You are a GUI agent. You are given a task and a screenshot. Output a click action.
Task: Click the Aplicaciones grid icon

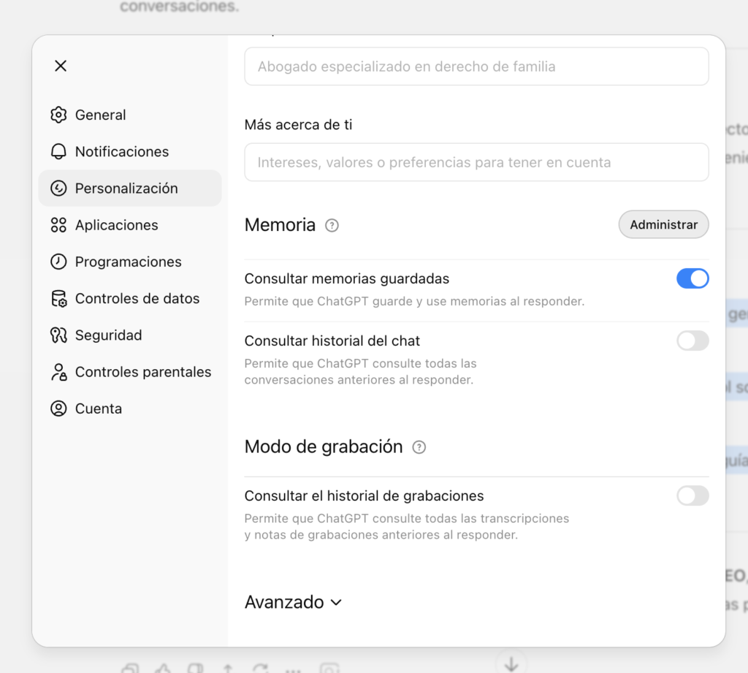[x=58, y=225]
